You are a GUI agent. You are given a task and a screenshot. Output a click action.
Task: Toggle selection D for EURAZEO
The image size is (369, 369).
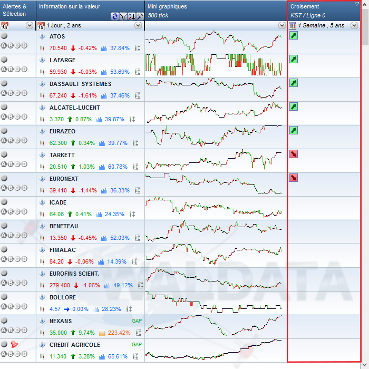[x=24, y=140]
